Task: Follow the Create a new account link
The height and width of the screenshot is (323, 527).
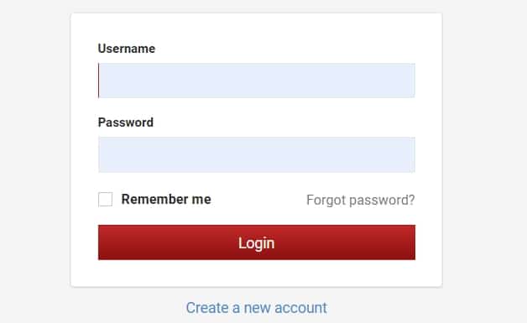Action: (257, 308)
